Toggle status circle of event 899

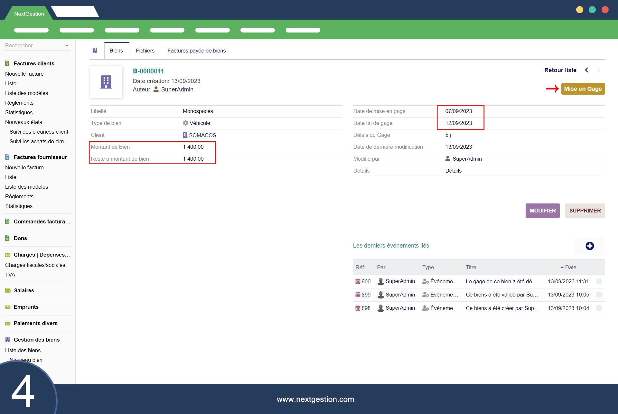tap(599, 295)
